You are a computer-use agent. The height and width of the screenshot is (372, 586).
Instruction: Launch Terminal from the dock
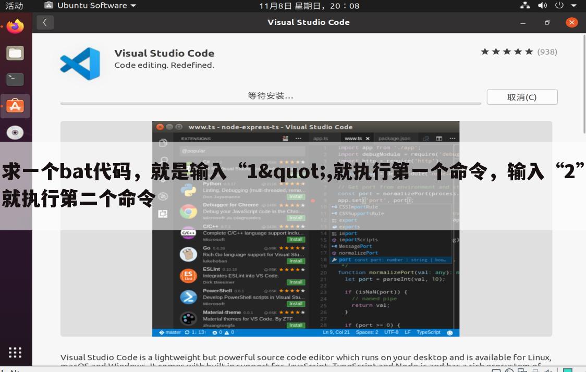15,79
